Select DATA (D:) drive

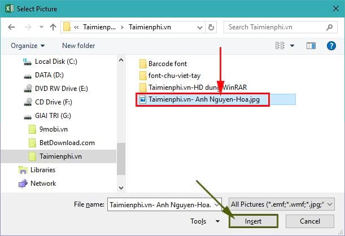[49, 75]
